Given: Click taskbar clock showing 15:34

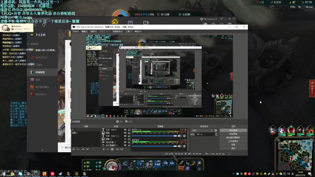Looking at the screenshot, I should (x=300, y=173).
